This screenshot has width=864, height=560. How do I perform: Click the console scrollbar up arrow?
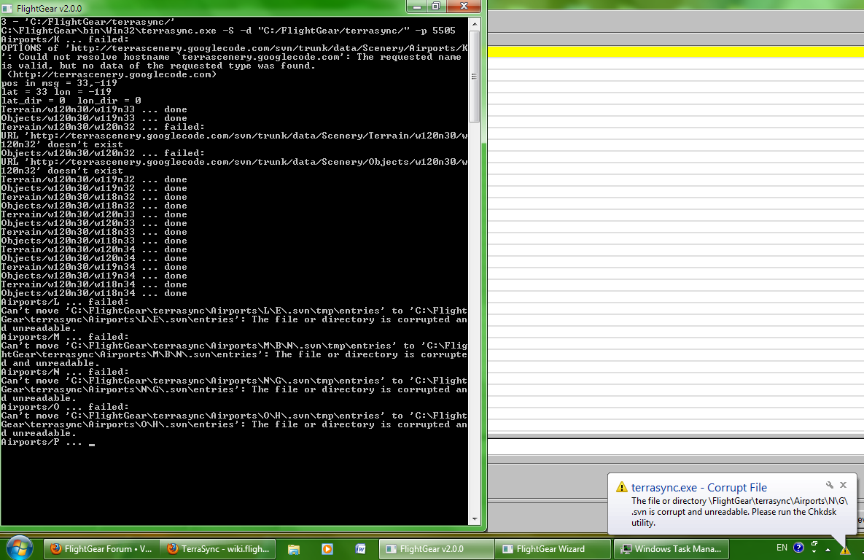[x=475, y=25]
